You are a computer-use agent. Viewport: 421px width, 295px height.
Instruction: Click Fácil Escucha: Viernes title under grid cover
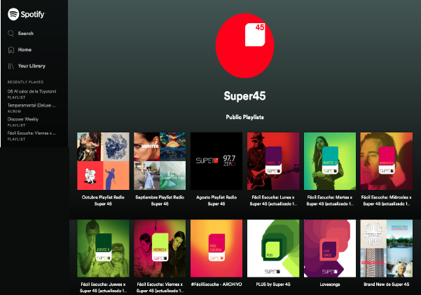pyautogui.click(x=160, y=287)
